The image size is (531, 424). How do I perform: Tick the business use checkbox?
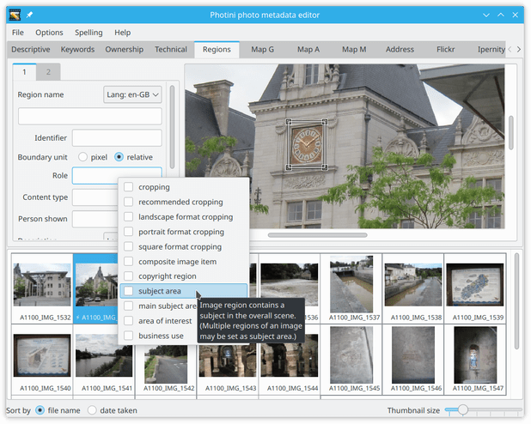click(128, 336)
